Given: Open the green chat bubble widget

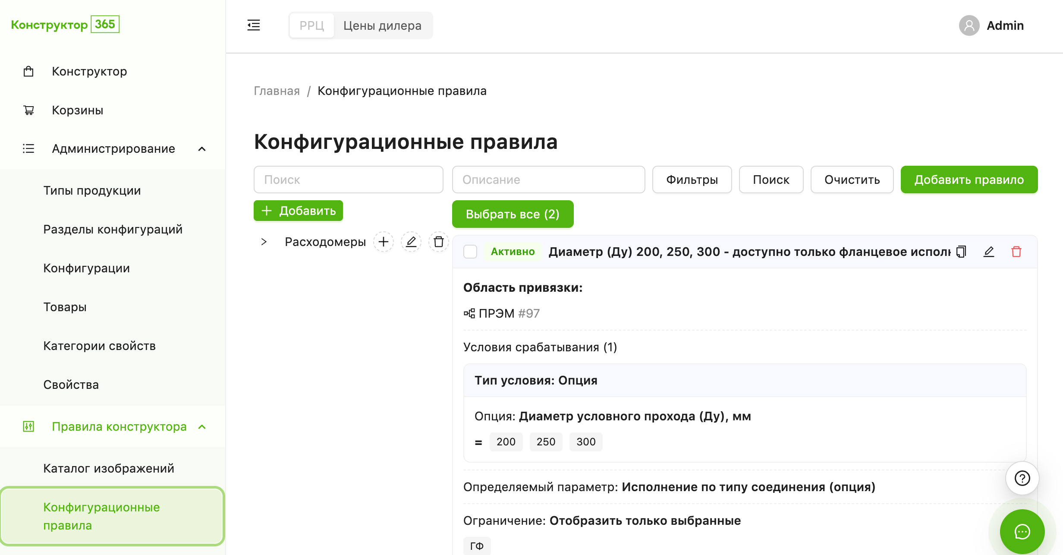Looking at the screenshot, I should [1022, 532].
